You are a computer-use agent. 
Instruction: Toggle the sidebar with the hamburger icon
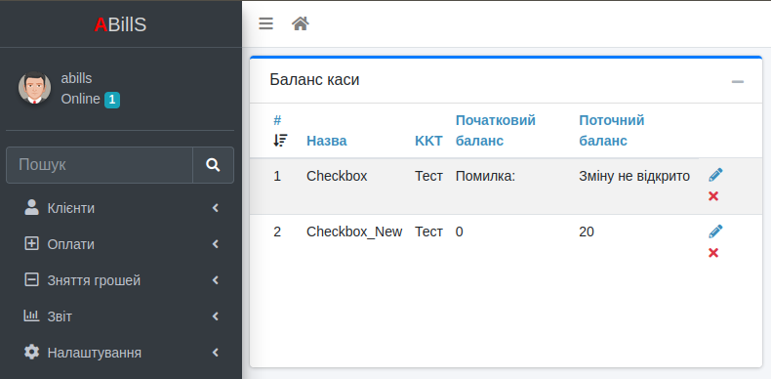point(265,23)
